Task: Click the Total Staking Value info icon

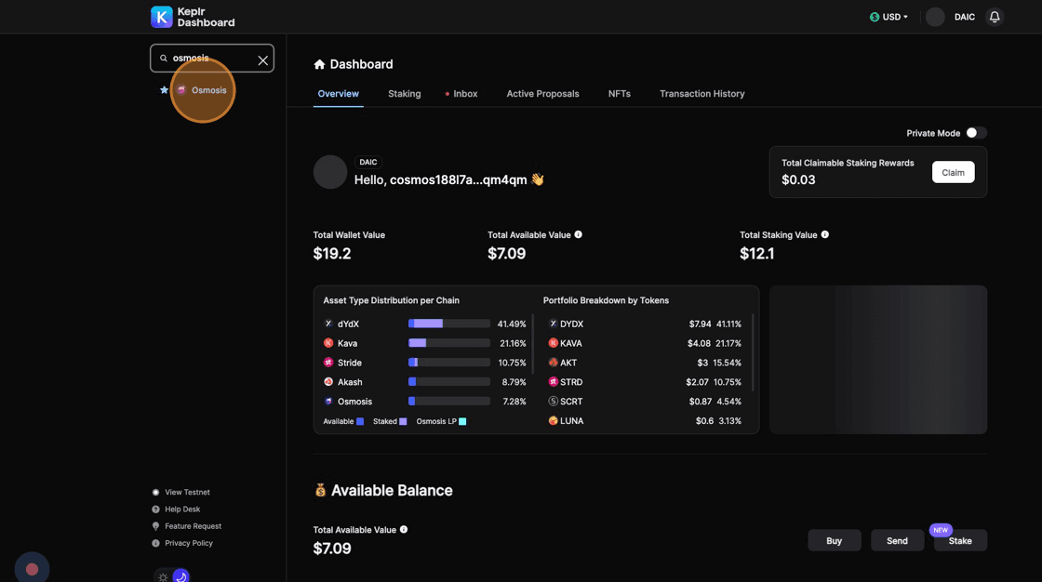Action: pos(825,235)
